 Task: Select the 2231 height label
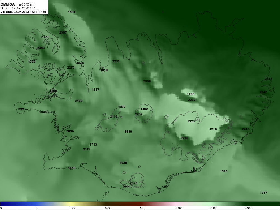[116, 61]
